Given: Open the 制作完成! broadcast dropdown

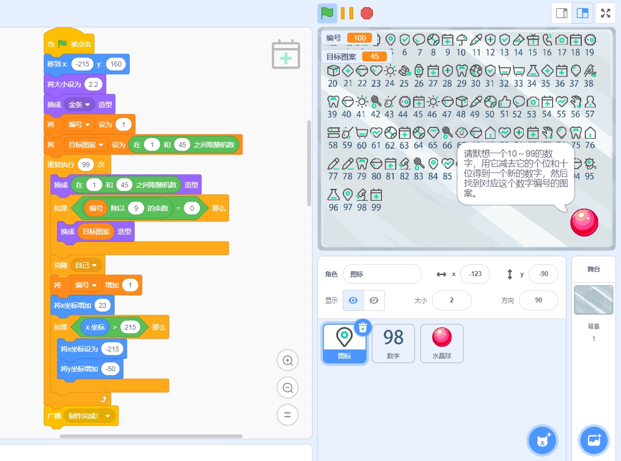Looking at the screenshot, I should click(x=89, y=415).
